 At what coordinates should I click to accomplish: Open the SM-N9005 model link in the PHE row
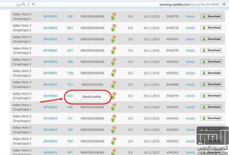tap(50, 107)
